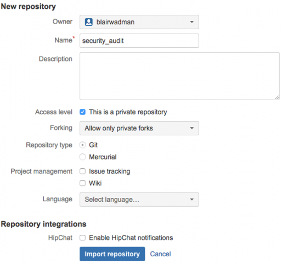
Task: Click the Owner dropdown arrow
Action: coord(191,22)
